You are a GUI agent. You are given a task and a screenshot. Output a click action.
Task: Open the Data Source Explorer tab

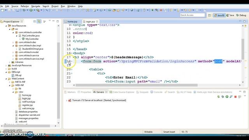point(122,92)
